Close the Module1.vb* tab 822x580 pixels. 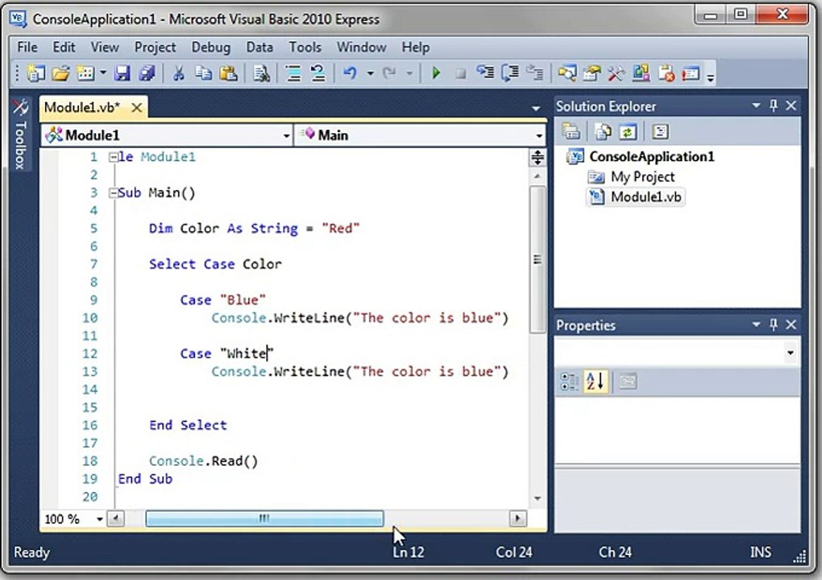click(x=137, y=108)
